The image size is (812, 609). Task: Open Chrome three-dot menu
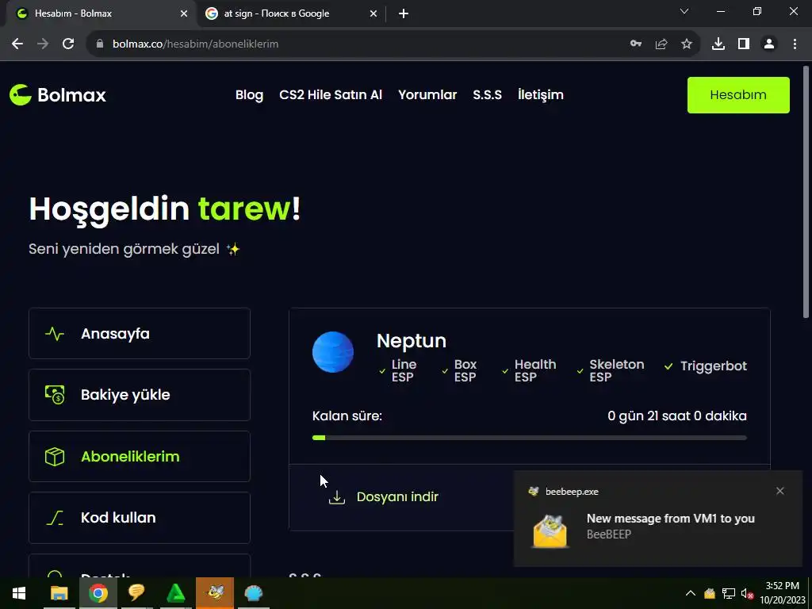tap(795, 44)
